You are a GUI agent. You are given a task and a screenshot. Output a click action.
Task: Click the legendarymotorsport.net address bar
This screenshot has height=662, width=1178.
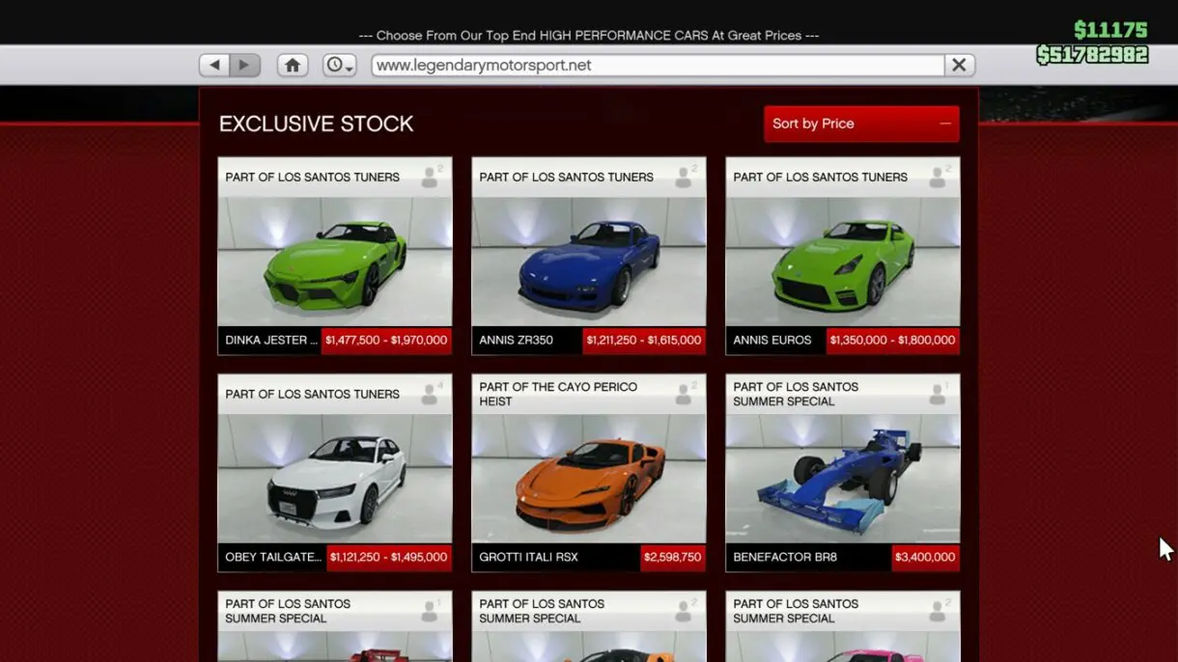658,65
